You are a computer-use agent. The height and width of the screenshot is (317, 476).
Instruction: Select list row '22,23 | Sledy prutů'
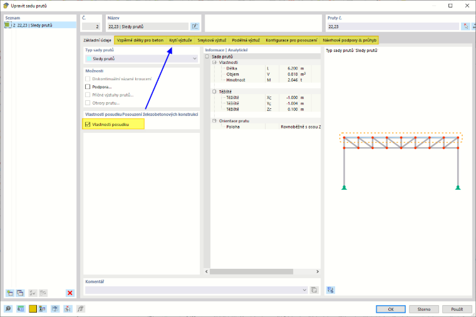40,25
